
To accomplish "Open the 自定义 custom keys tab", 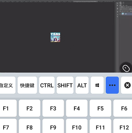I will (x=7, y=85).
